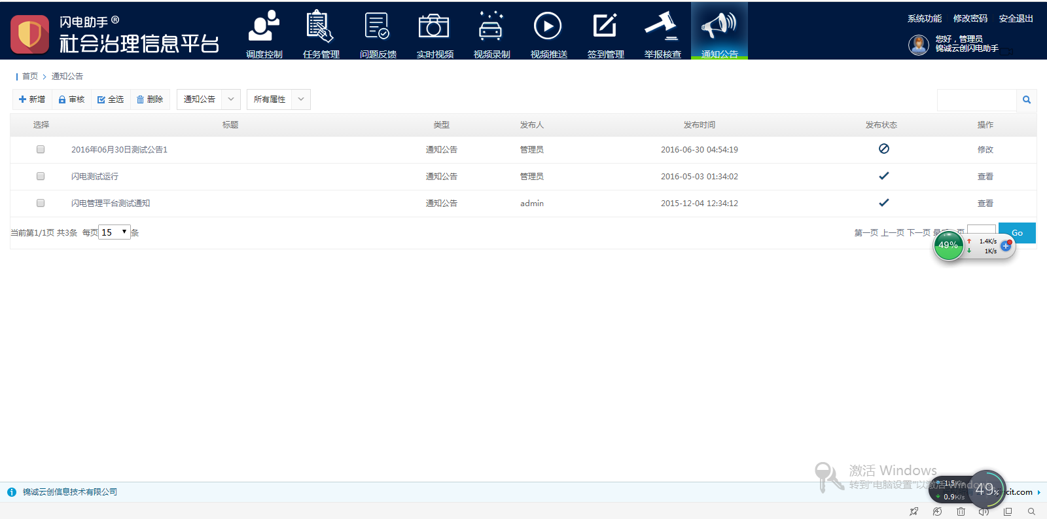Open the per-page count dropdown showing 15
Viewport: 1047px width, 519px height.
coord(115,232)
